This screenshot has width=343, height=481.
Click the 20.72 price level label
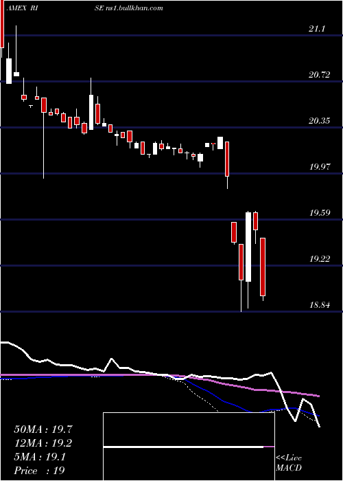pos(320,75)
